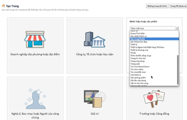Screen dimensions: 187x120
Task: Click the company building and institution icon
Action: pos(94,39)
